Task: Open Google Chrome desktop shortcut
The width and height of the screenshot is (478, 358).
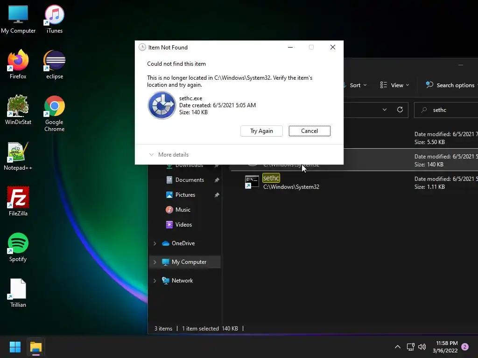Action: click(x=54, y=113)
